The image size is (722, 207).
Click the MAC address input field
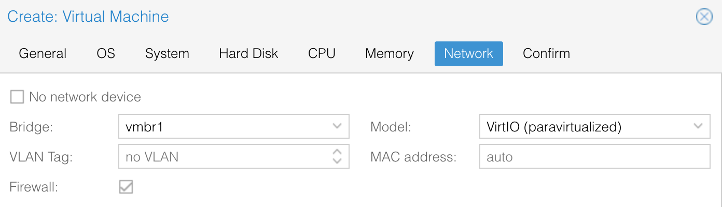point(594,157)
